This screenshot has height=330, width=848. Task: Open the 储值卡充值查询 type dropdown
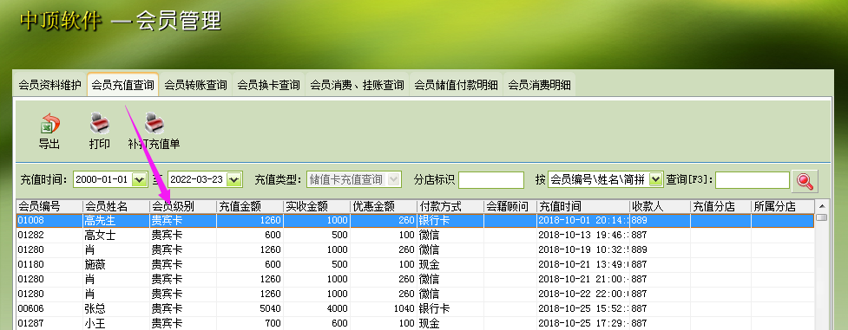pos(395,180)
